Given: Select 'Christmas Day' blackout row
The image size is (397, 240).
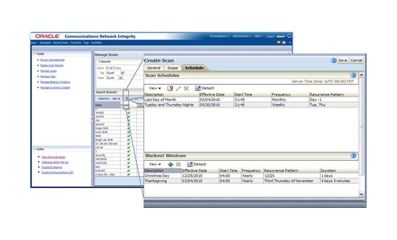Looking at the screenshot, I should coord(251,176).
